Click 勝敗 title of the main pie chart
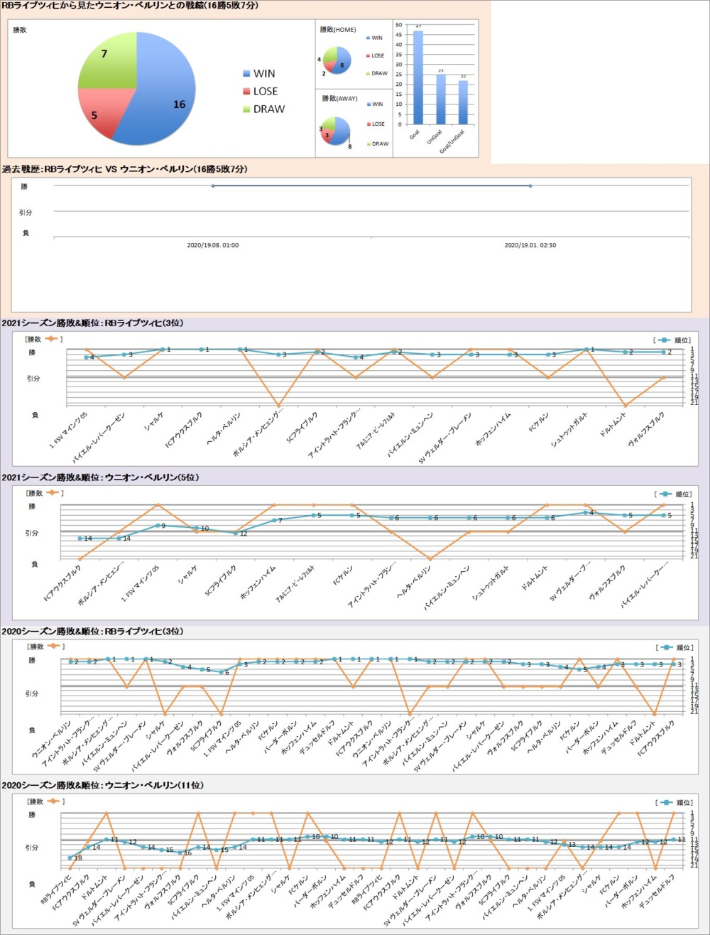This screenshot has width=710, height=935. click(21, 31)
